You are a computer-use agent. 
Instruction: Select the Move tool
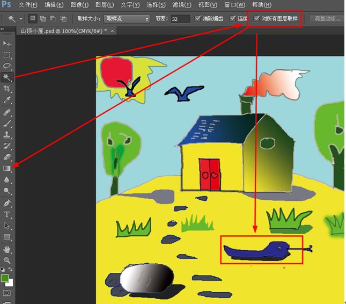(x=7, y=44)
